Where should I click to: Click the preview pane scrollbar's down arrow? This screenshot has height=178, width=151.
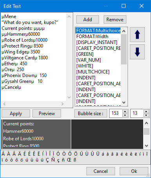[146, 146]
